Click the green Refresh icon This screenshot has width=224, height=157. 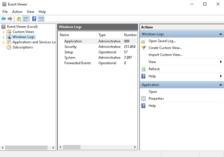point(144,69)
